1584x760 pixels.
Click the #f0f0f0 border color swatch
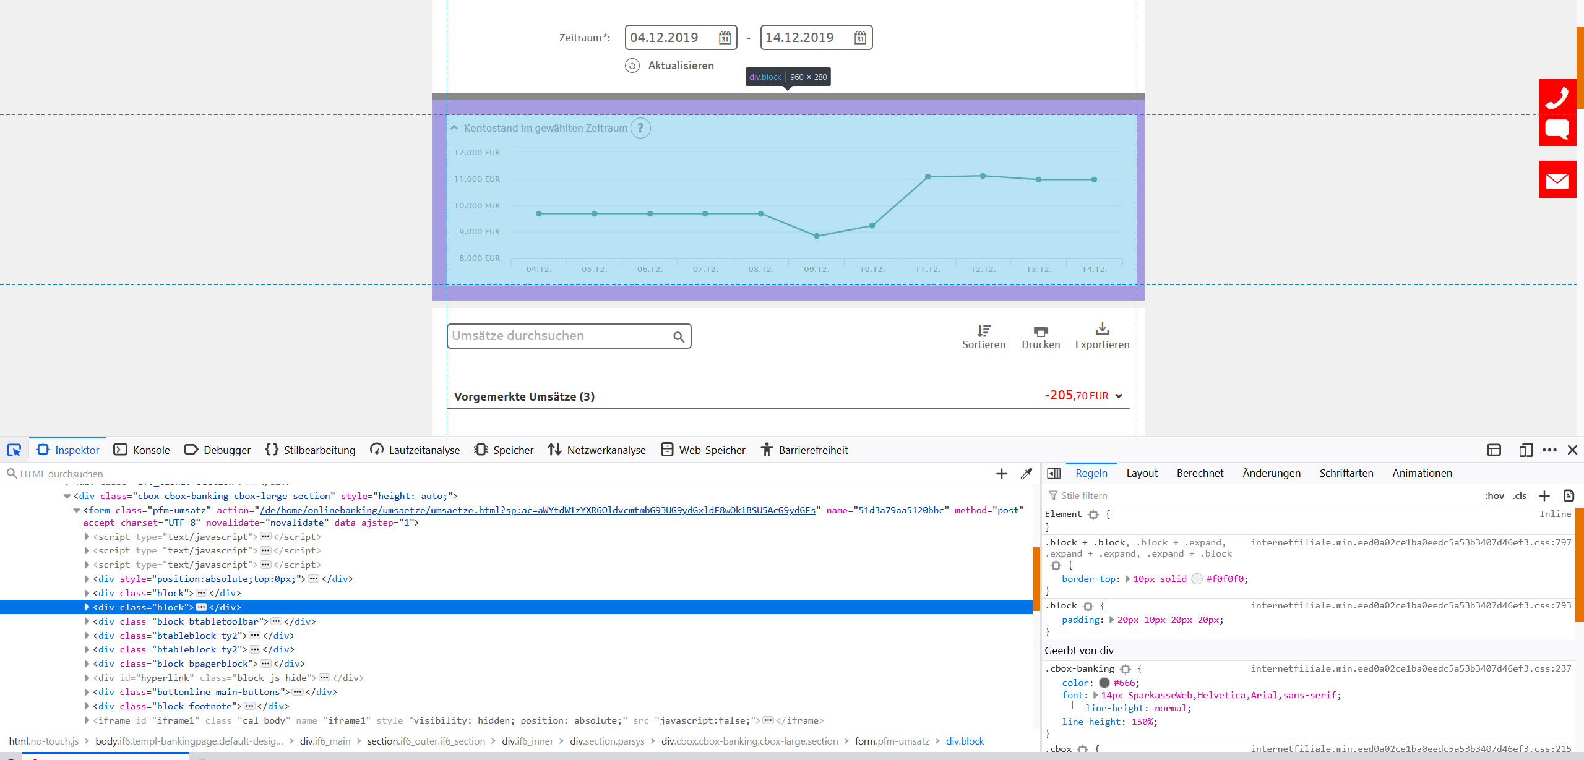coord(1197,579)
